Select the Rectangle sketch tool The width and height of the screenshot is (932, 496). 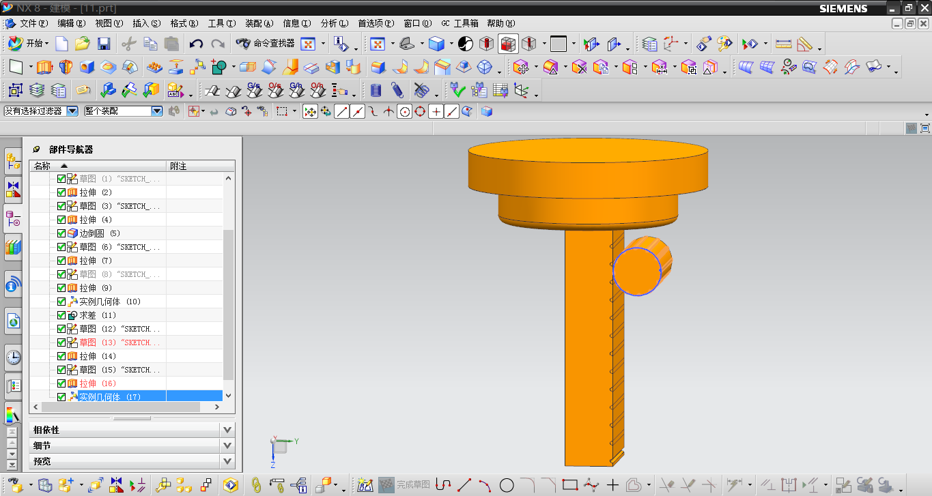pos(569,485)
